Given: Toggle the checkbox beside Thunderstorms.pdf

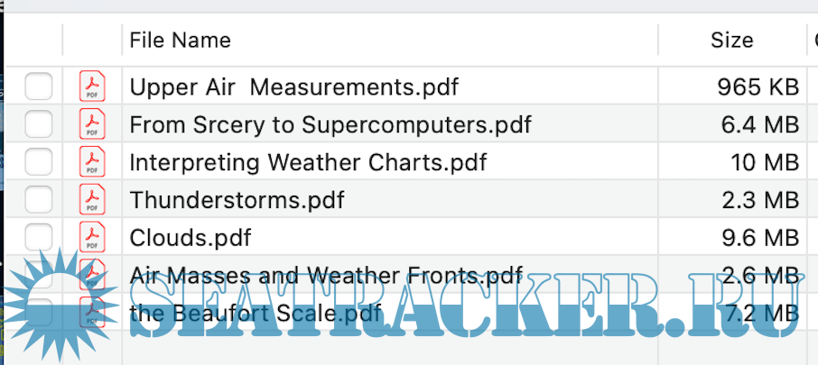Looking at the screenshot, I should point(38,200).
